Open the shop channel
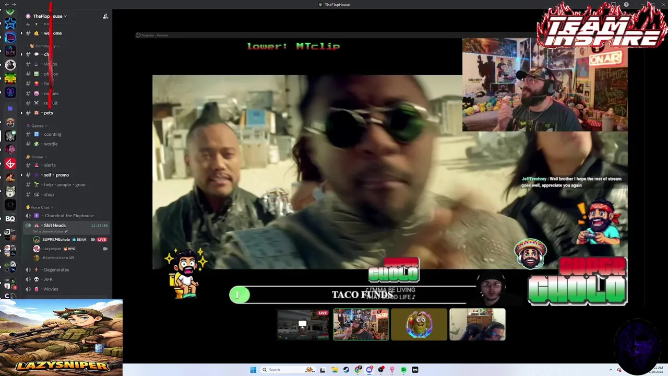The image size is (668, 376). [x=66, y=194]
